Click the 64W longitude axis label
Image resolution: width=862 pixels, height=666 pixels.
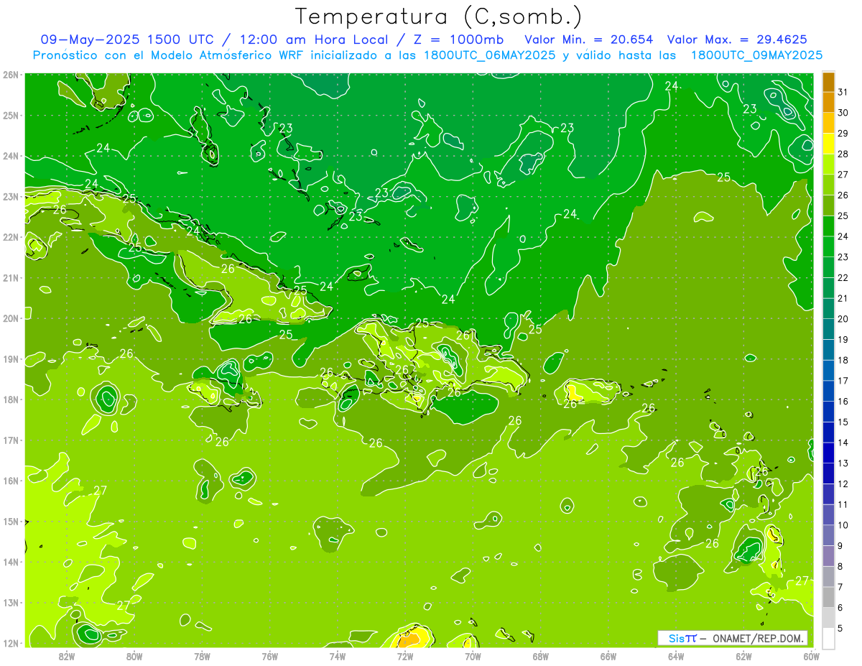tap(676, 656)
